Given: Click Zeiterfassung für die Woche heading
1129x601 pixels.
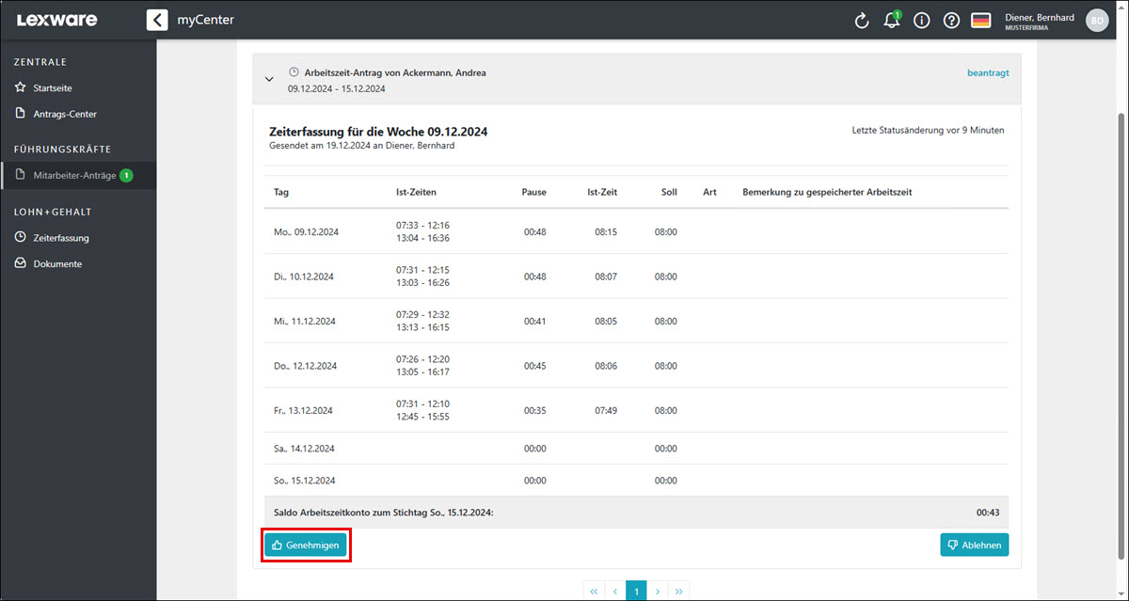Looking at the screenshot, I should tap(378, 132).
